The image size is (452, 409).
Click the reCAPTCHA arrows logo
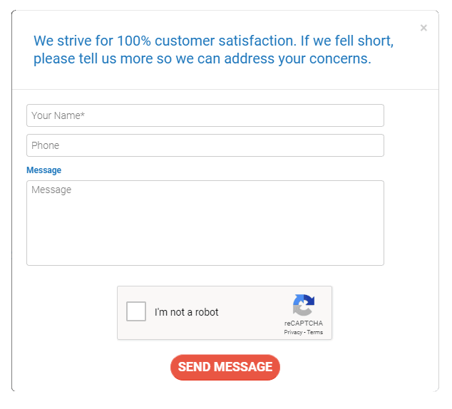coord(304,305)
